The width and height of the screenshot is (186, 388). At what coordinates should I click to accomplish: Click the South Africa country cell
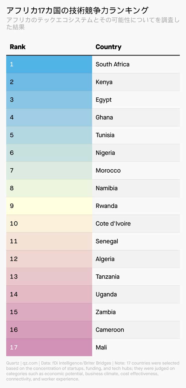click(136, 64)
